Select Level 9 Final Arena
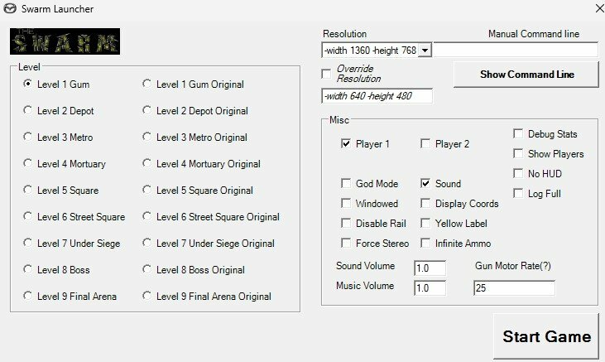Image resolution: width=605 pixels, height=362 pixels. [x=29, y=296]
